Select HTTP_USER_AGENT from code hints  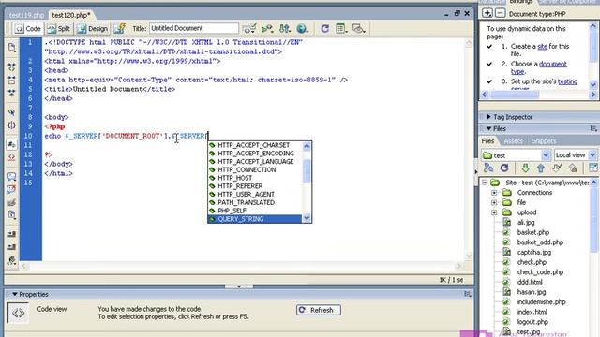point(255,195)
